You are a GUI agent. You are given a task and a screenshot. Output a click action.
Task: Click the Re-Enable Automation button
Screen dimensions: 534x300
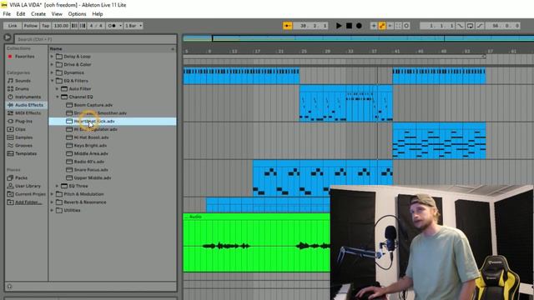pos(390,26)
